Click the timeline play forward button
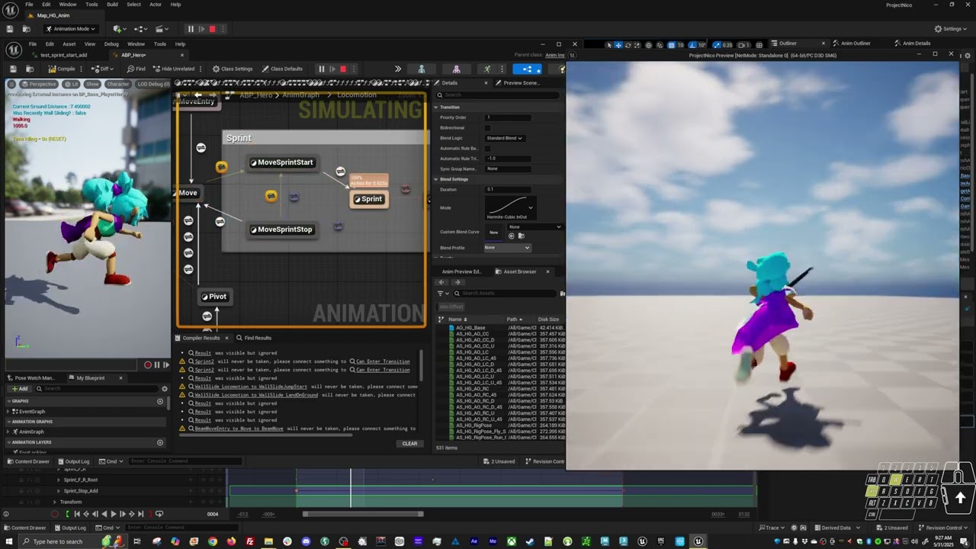 click(x=114, y=514)
